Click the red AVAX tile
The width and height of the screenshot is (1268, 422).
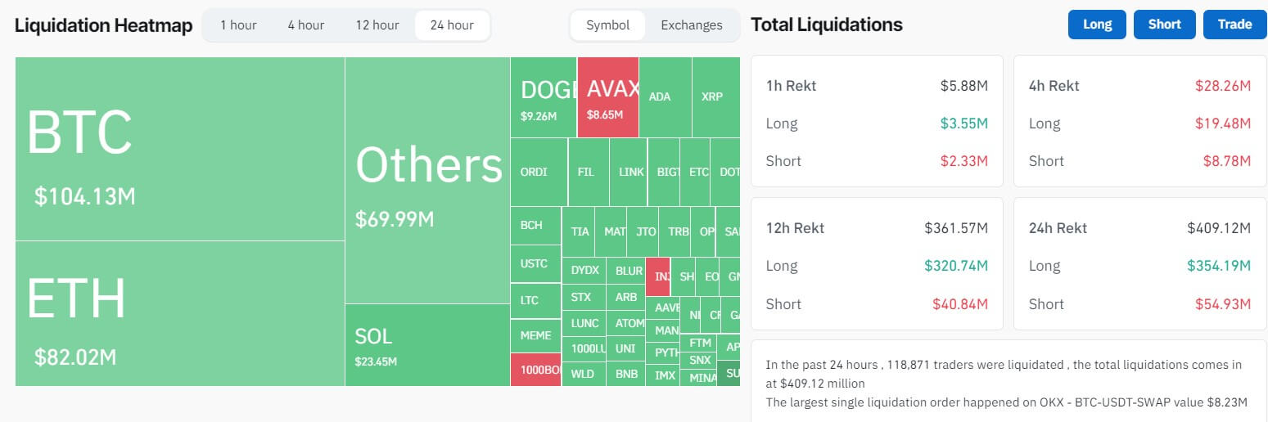pos(607,97)
